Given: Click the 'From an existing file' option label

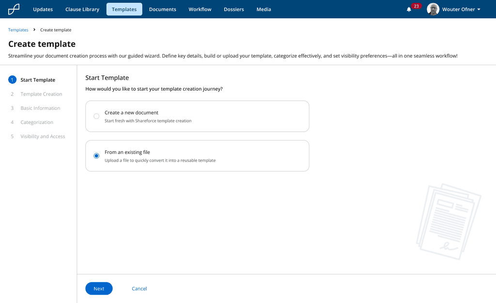Looking at the screenshot, I should coord(127,152).
